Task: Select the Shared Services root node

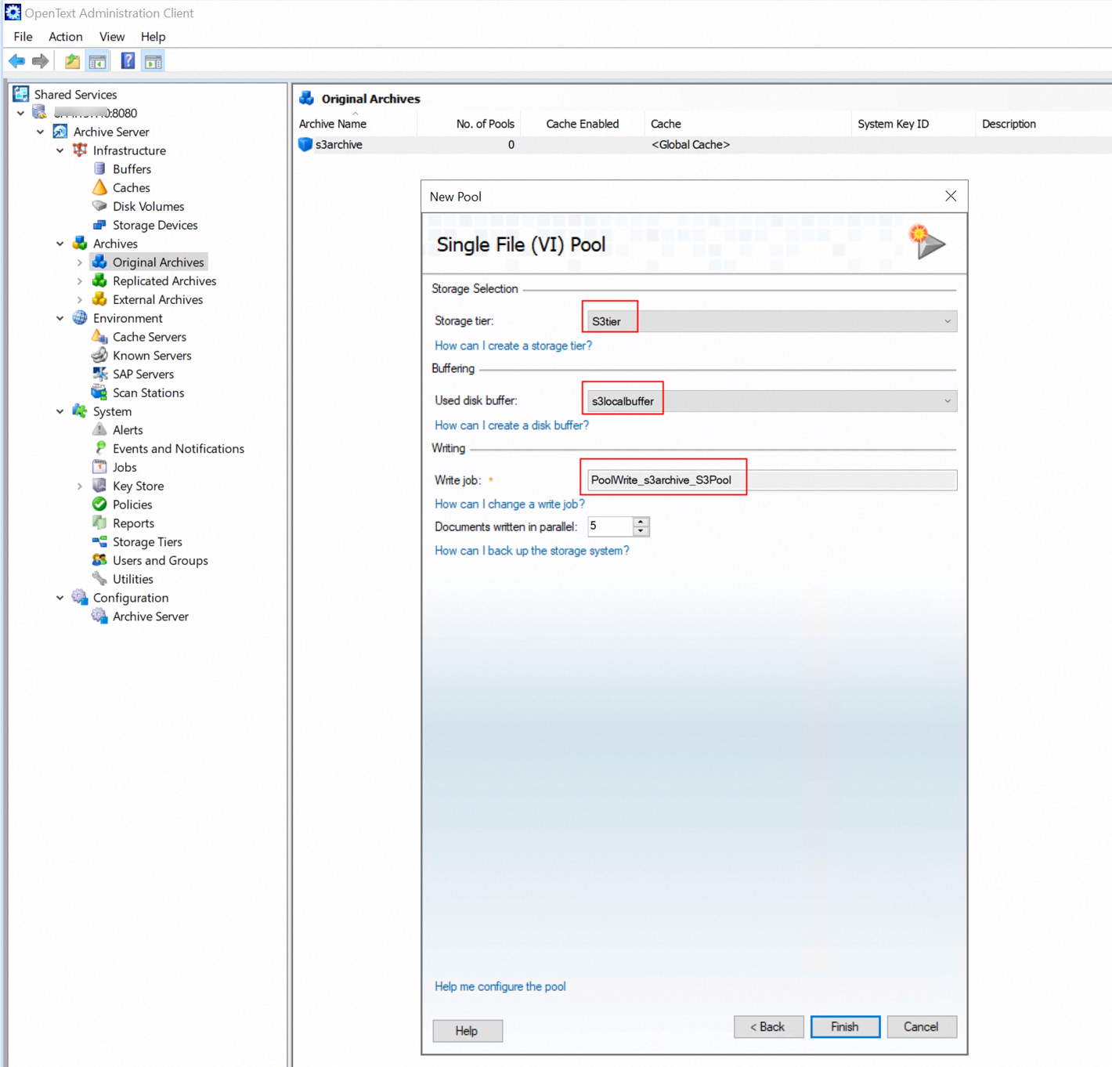Action: (x=75, y=94)
